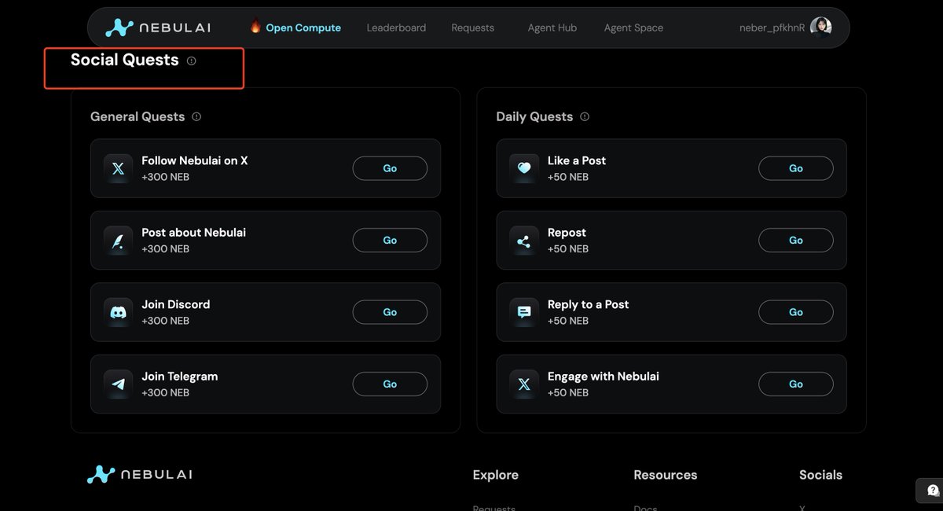Go to the Leaderboard page

pos(396,28)
